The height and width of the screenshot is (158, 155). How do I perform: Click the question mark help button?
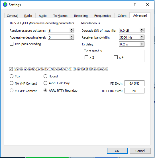point(135,5)
